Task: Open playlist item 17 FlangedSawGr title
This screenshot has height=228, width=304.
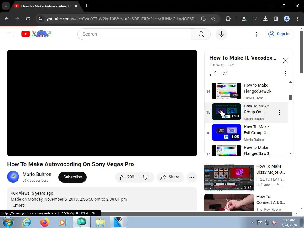Action: tap(257, 151)
